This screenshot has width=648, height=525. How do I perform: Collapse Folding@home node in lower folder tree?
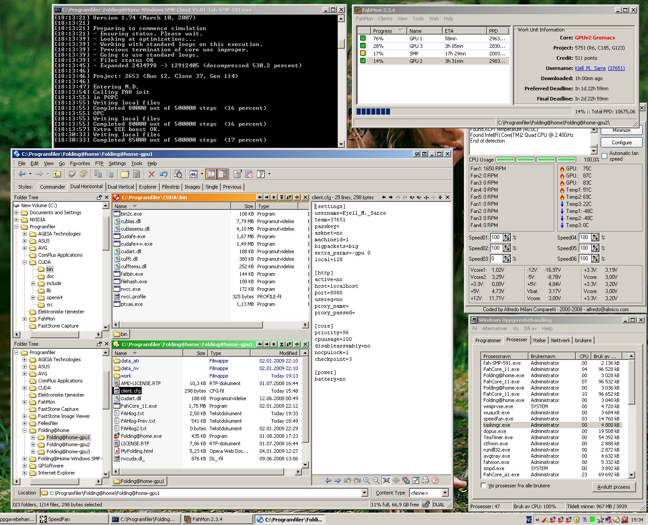(25, 430)
